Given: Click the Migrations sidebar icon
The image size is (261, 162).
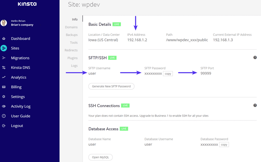Looking at the screenshot, I should point(4,58).
